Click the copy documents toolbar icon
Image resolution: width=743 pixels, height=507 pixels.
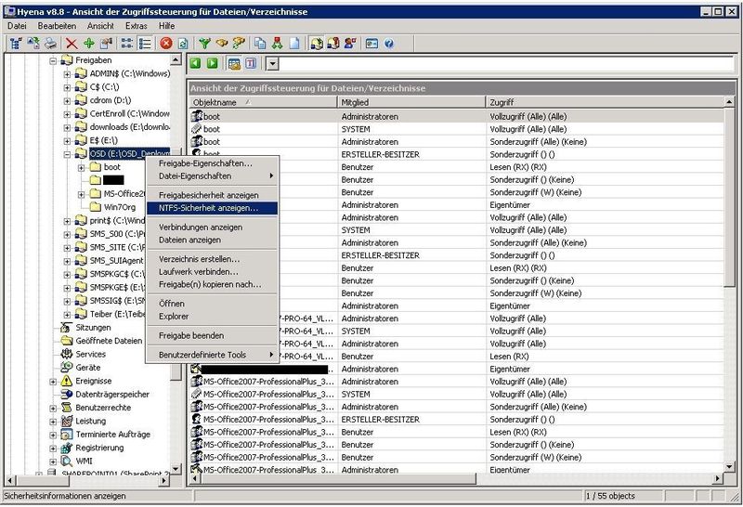260,44
